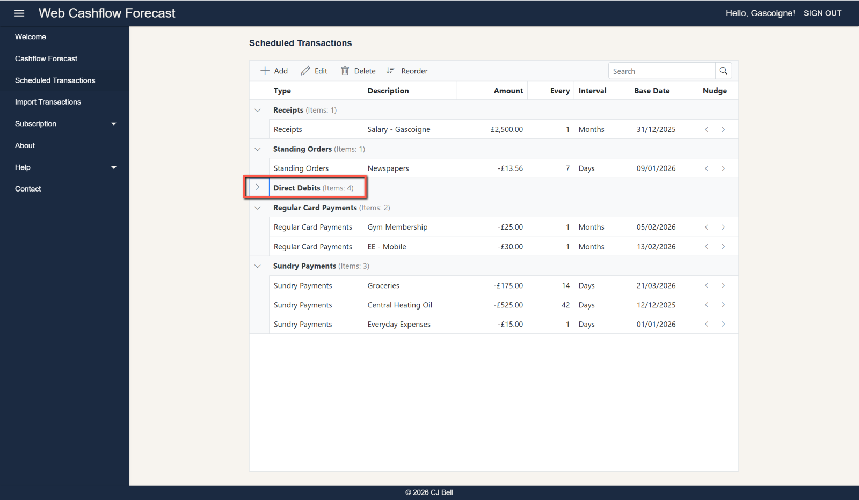Nudge Newspapers base date backward

click(x=707, y=168)
